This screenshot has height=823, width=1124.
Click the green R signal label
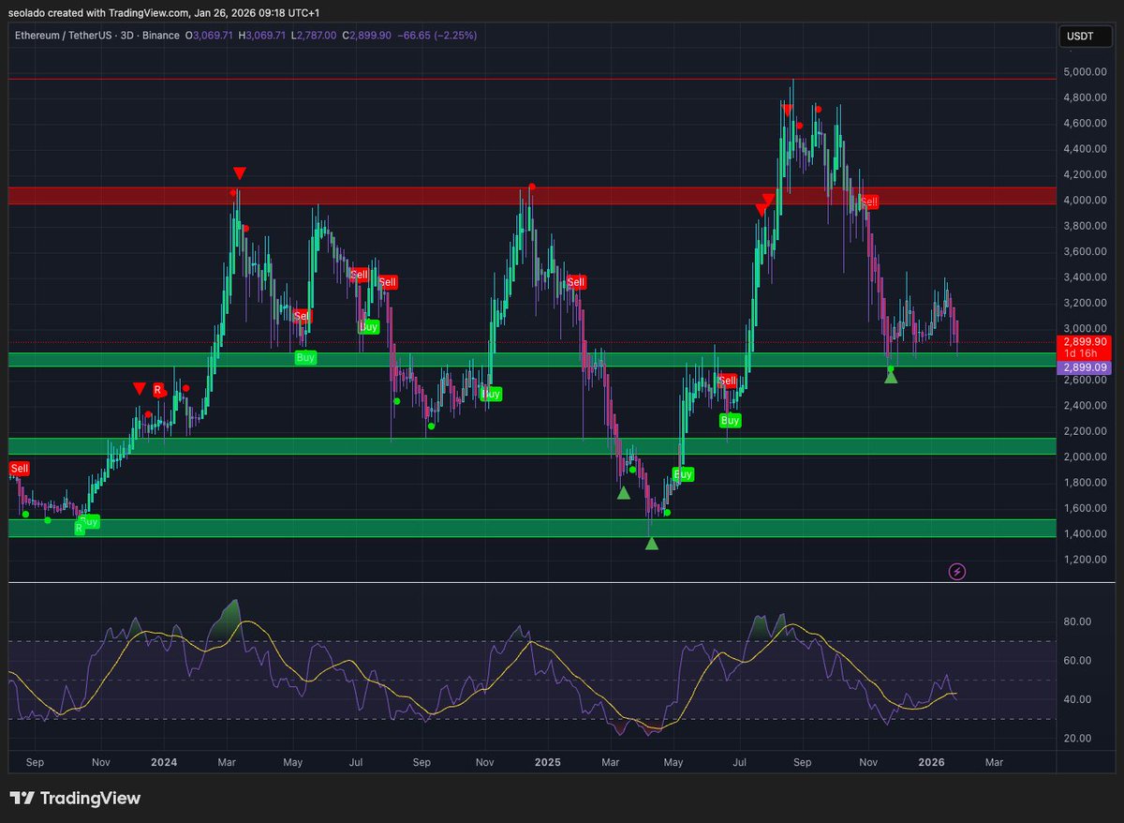tap(79, 529)
